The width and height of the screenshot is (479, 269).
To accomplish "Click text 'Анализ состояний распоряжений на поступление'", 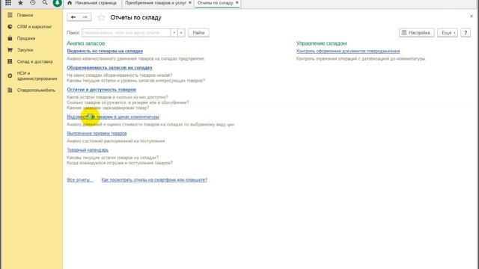I will pyautogui.click(x=116, y=141).
